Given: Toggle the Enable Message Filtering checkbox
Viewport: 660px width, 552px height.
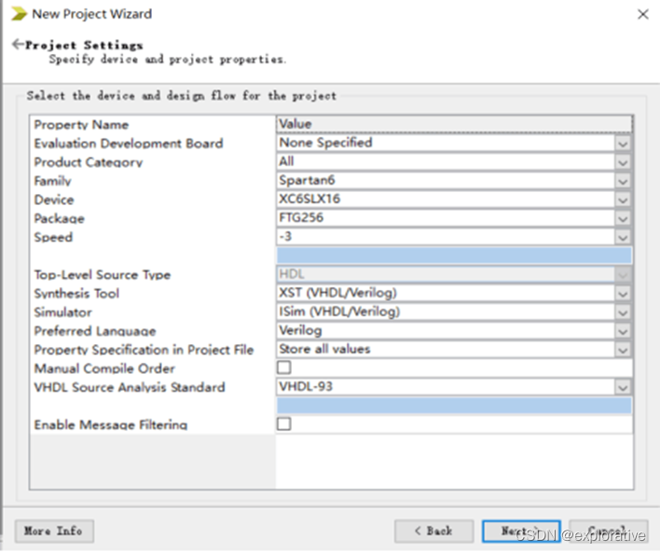Looking at the screenshot, I should 283,423.
